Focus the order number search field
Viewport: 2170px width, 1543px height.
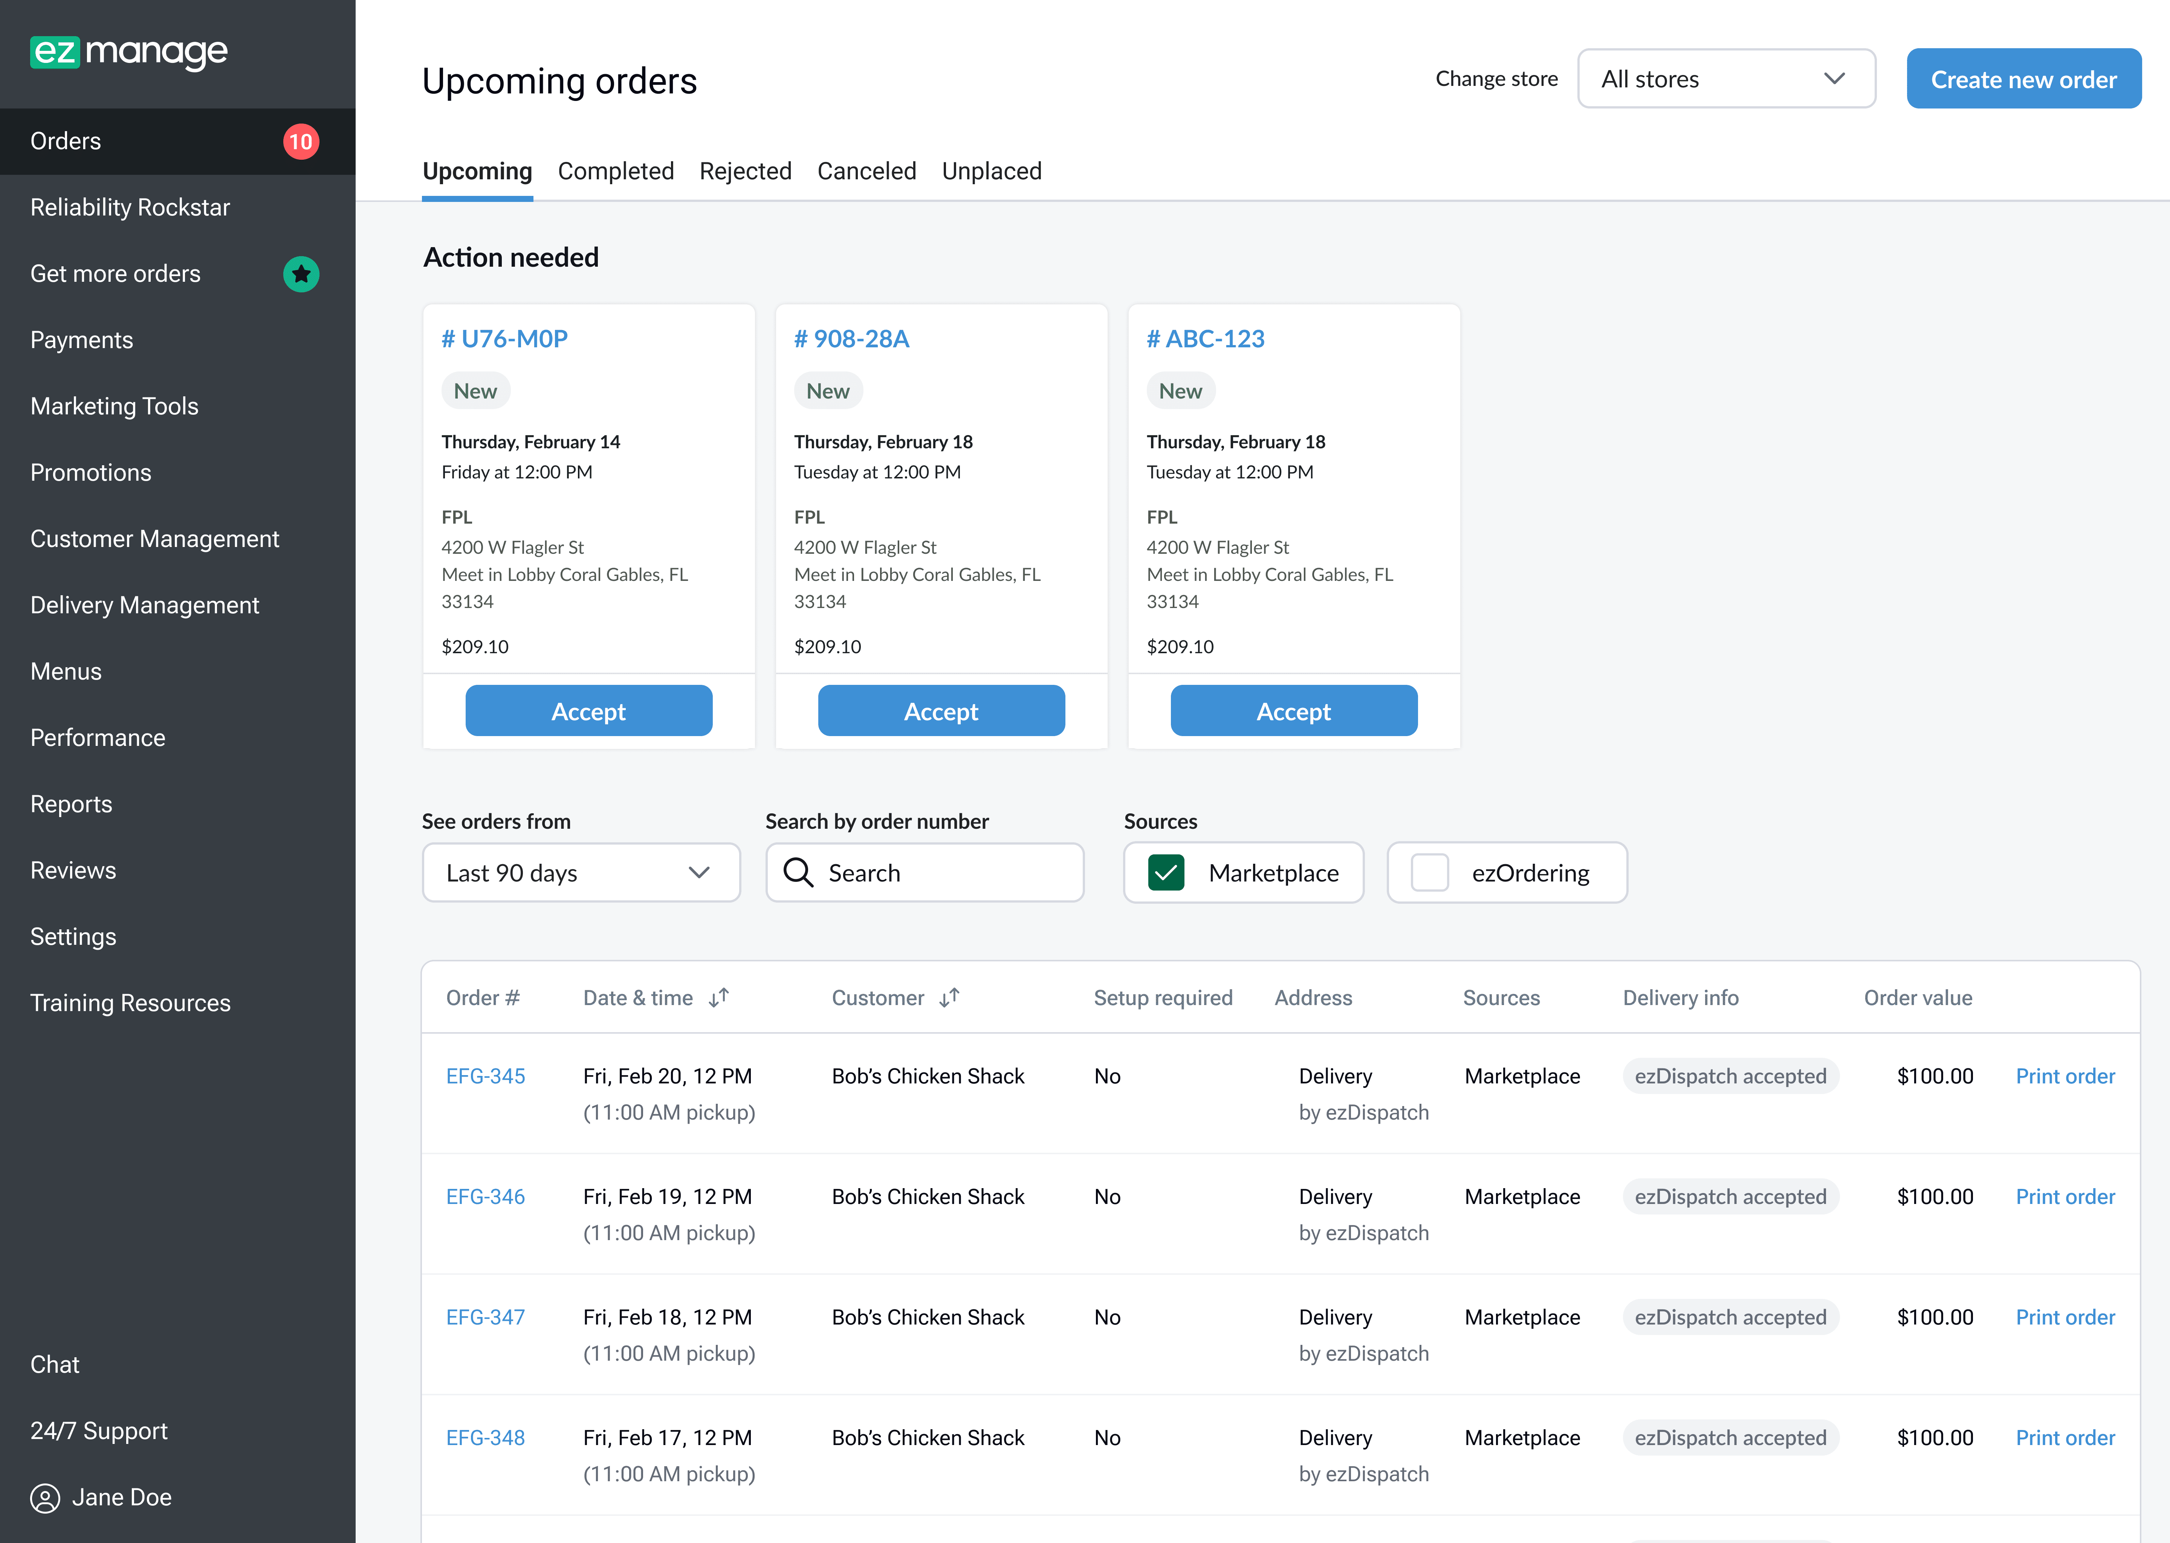pos(941,872)
